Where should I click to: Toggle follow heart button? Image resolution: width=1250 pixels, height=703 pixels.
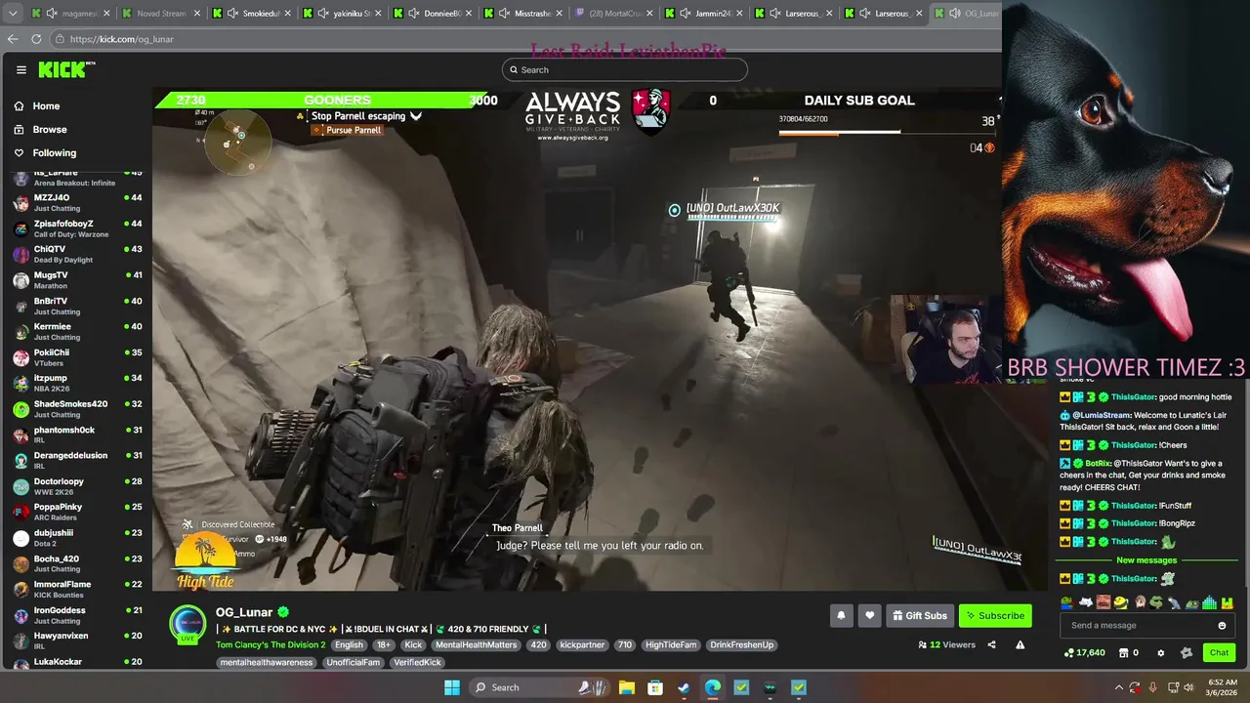(x=869, y=615)
